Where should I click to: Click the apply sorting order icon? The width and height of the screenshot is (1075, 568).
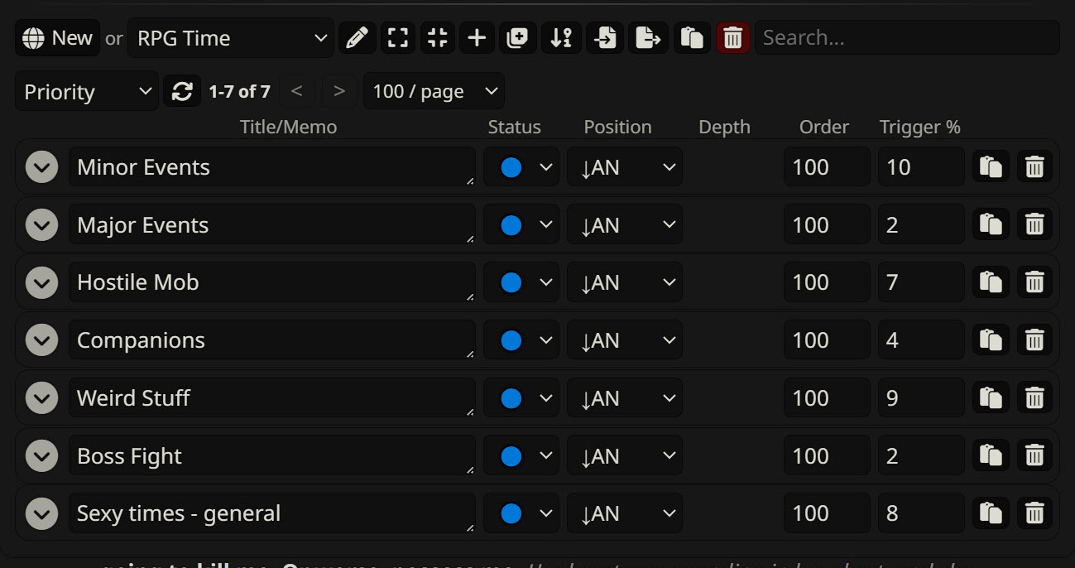pos(562,38)
